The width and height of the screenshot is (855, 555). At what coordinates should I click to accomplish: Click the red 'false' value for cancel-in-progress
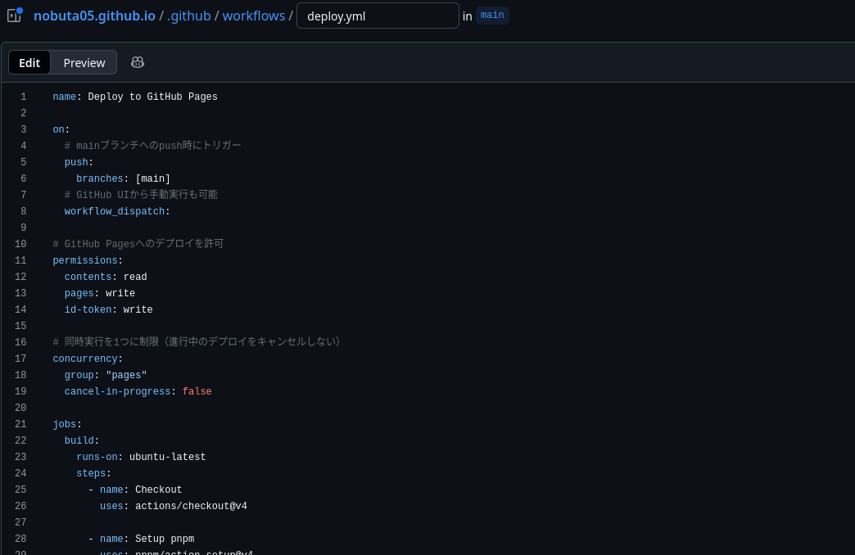click(x=197, y=392)
